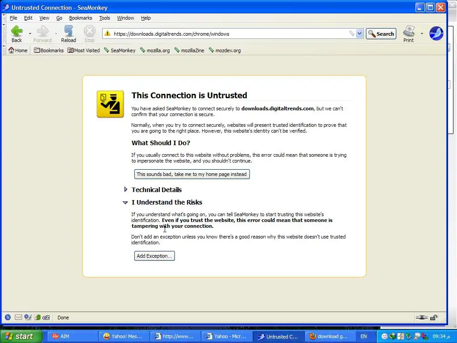Viewport: 457px width, 343px height.
Task: Open the URL history dropdown
Action: (360, 33)
